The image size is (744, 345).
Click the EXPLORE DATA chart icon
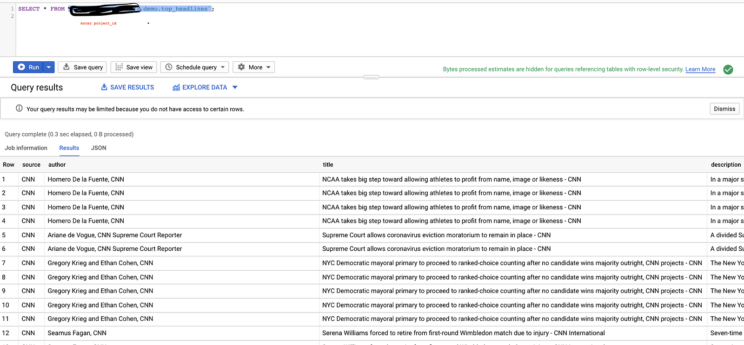(176, 87)
